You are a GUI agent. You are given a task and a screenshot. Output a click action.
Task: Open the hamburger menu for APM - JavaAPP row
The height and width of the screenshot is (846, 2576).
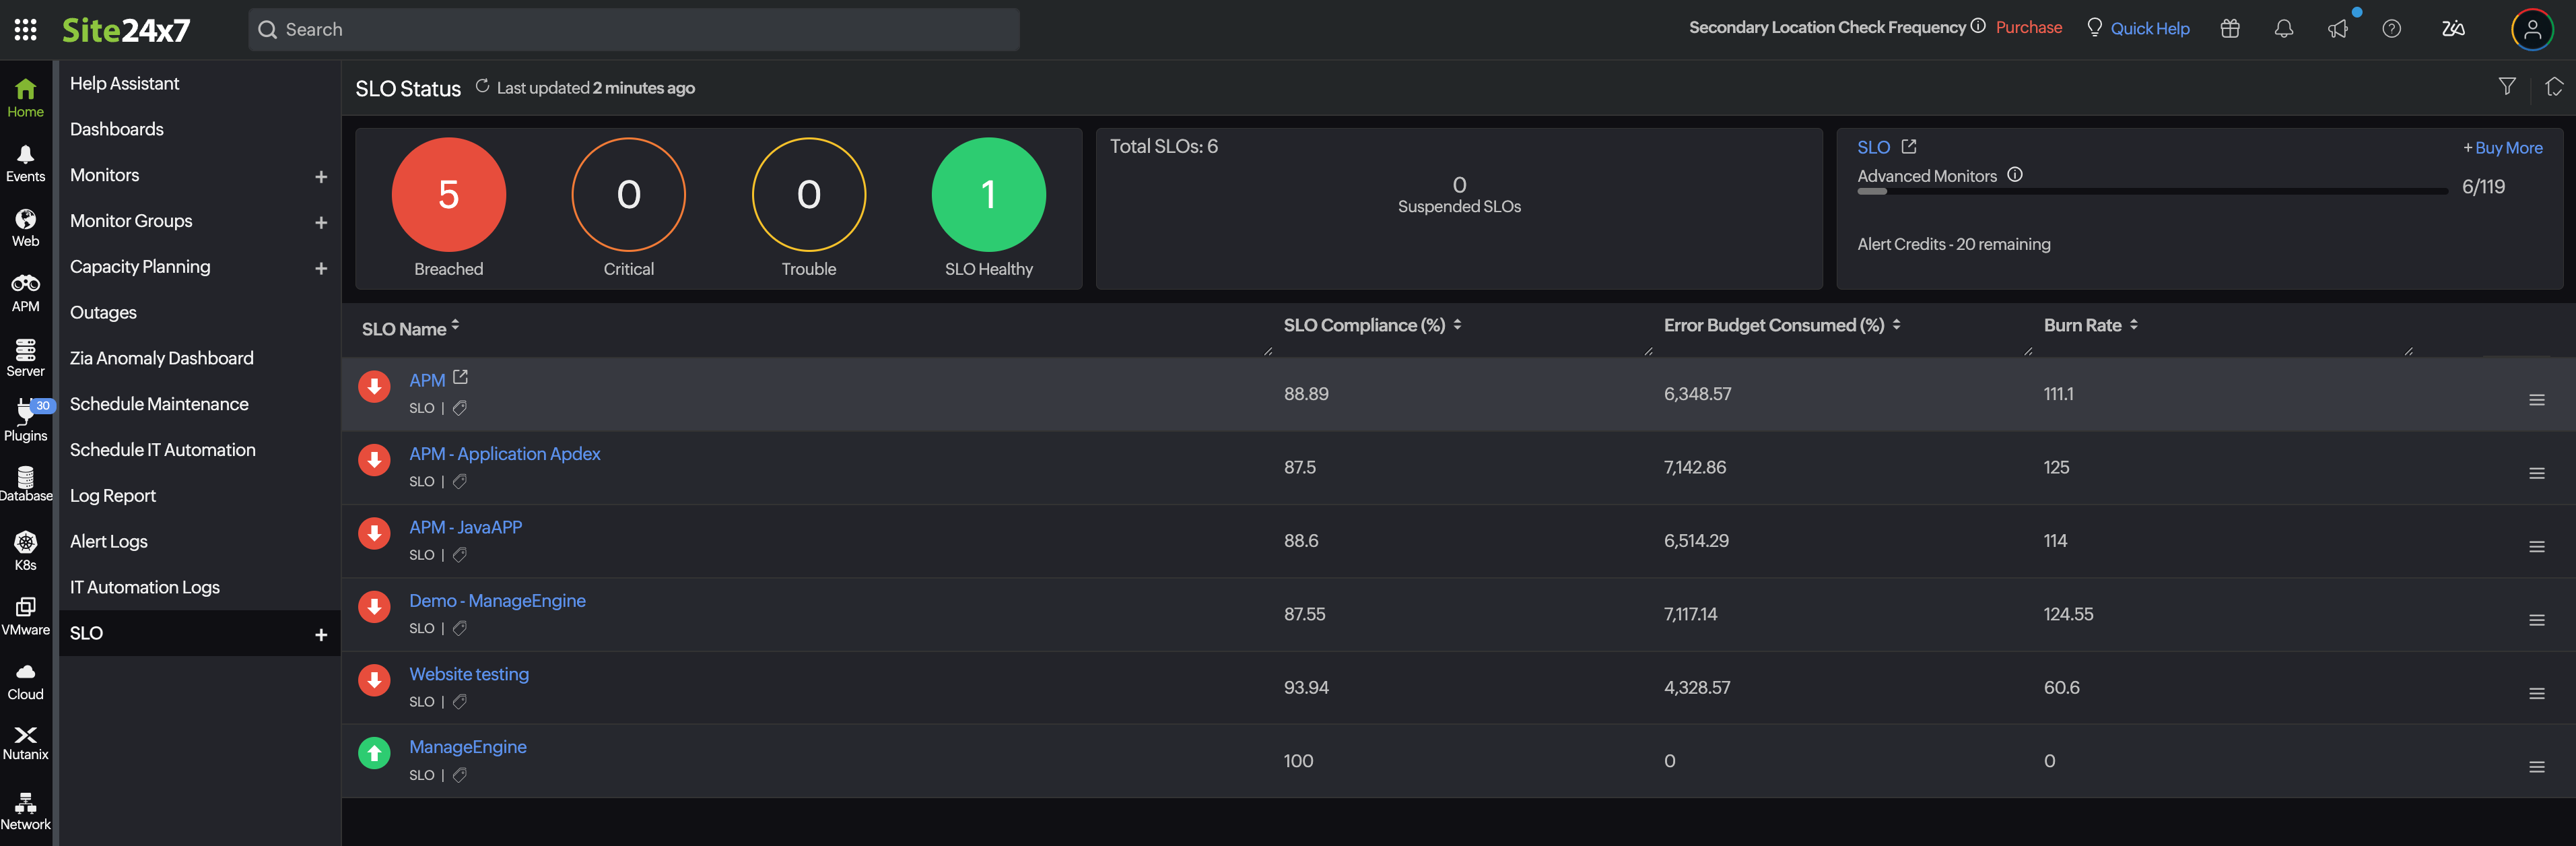click(x=2538, y=546)
